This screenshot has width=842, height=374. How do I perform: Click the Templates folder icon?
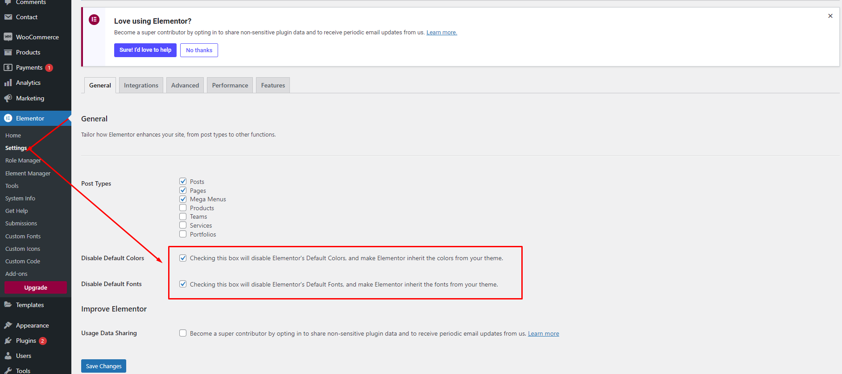8,305
